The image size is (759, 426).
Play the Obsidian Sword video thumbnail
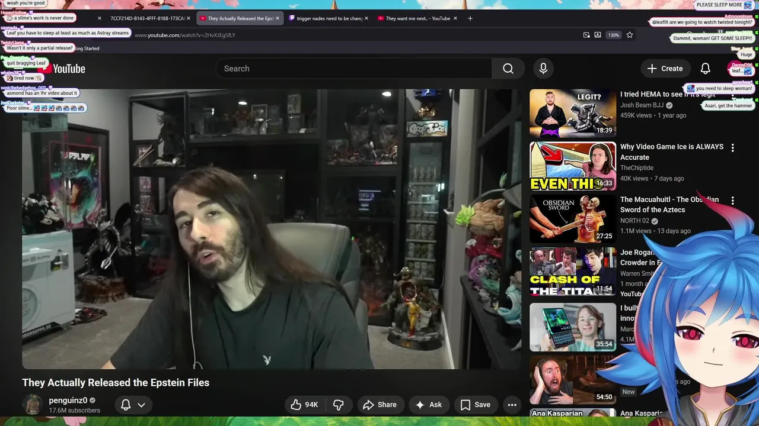click(573, 219)
